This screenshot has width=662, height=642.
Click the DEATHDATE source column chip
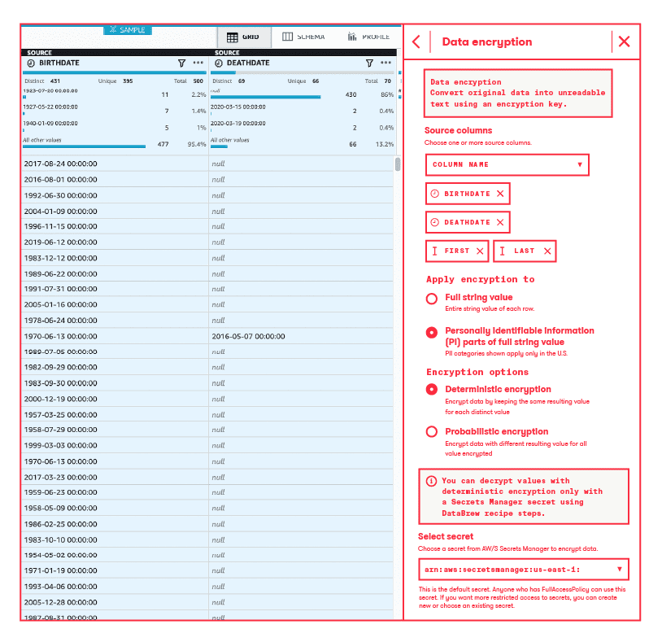click(468, 222)
